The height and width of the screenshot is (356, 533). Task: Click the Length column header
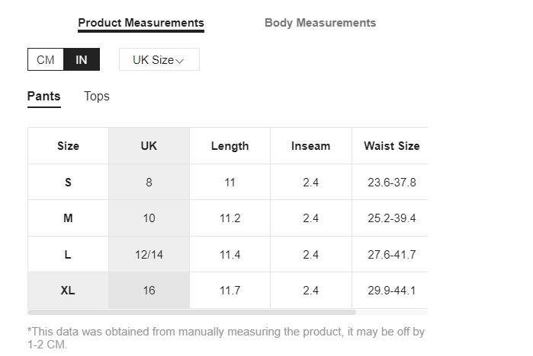click(230, 146)
